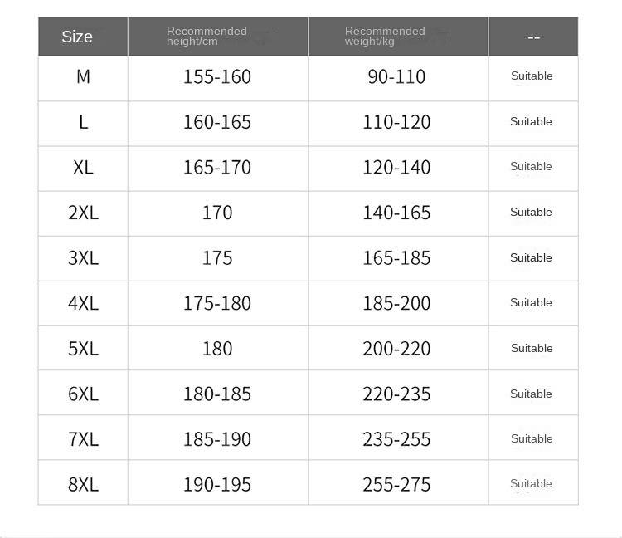The image size is (622, 538).
Task: Click the Size column header
Action: (x=77, y=37)
